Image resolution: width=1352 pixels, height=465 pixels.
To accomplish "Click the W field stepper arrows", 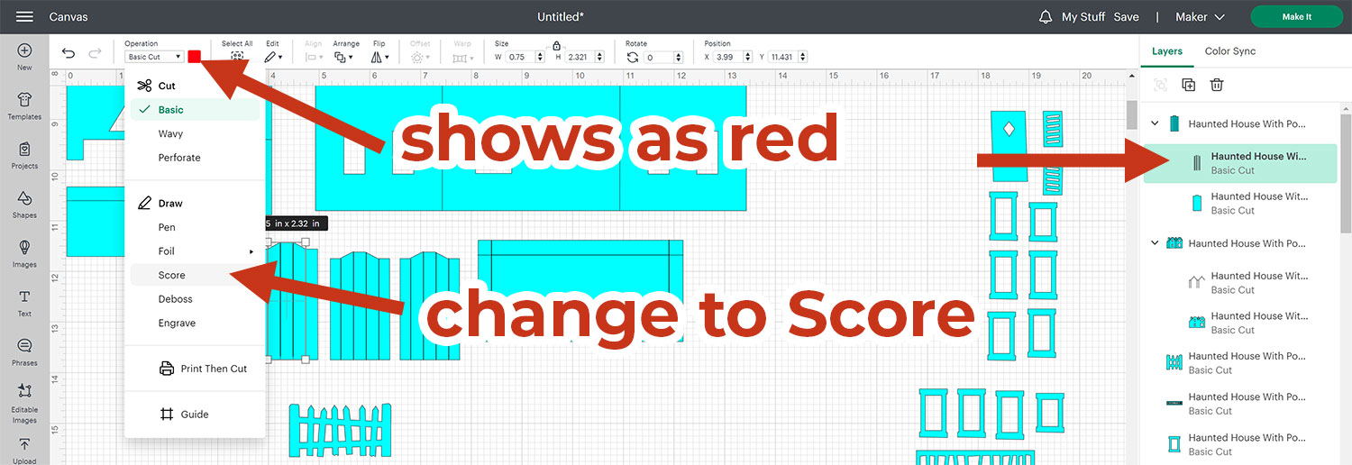I will pyautogui.click(x=540, y=57).
